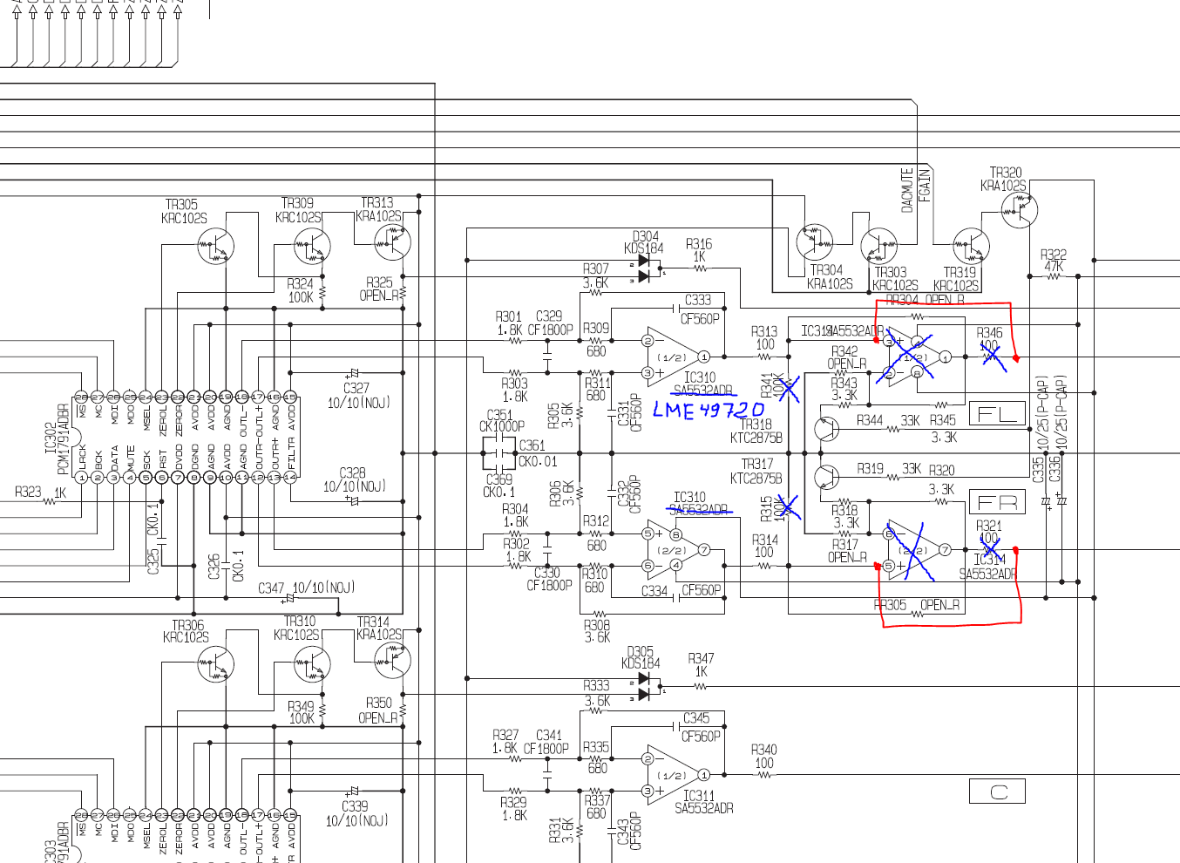Click the IC311 (1/2) op-amp symbol
Viewport: 1180px width, 863px height.
[673, 775]
